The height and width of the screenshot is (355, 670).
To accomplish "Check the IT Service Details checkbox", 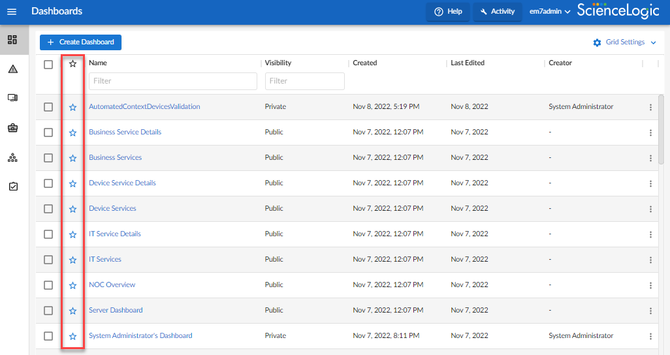I will [48, 234].
